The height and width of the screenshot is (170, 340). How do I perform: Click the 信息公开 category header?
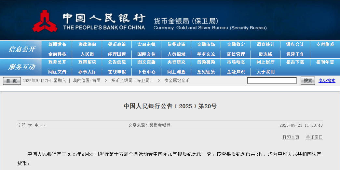pyautogui.click(x=21, y=49)
